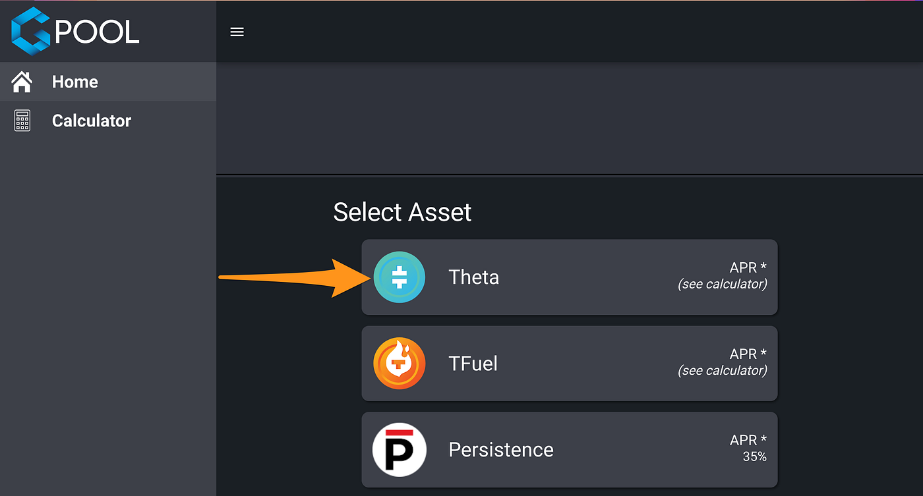Click the Home house icon
Screen dimensions: 923x496
pos(22,82)
